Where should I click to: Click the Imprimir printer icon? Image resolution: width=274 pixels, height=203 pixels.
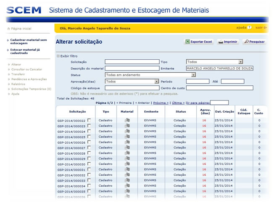coord(221,42)
